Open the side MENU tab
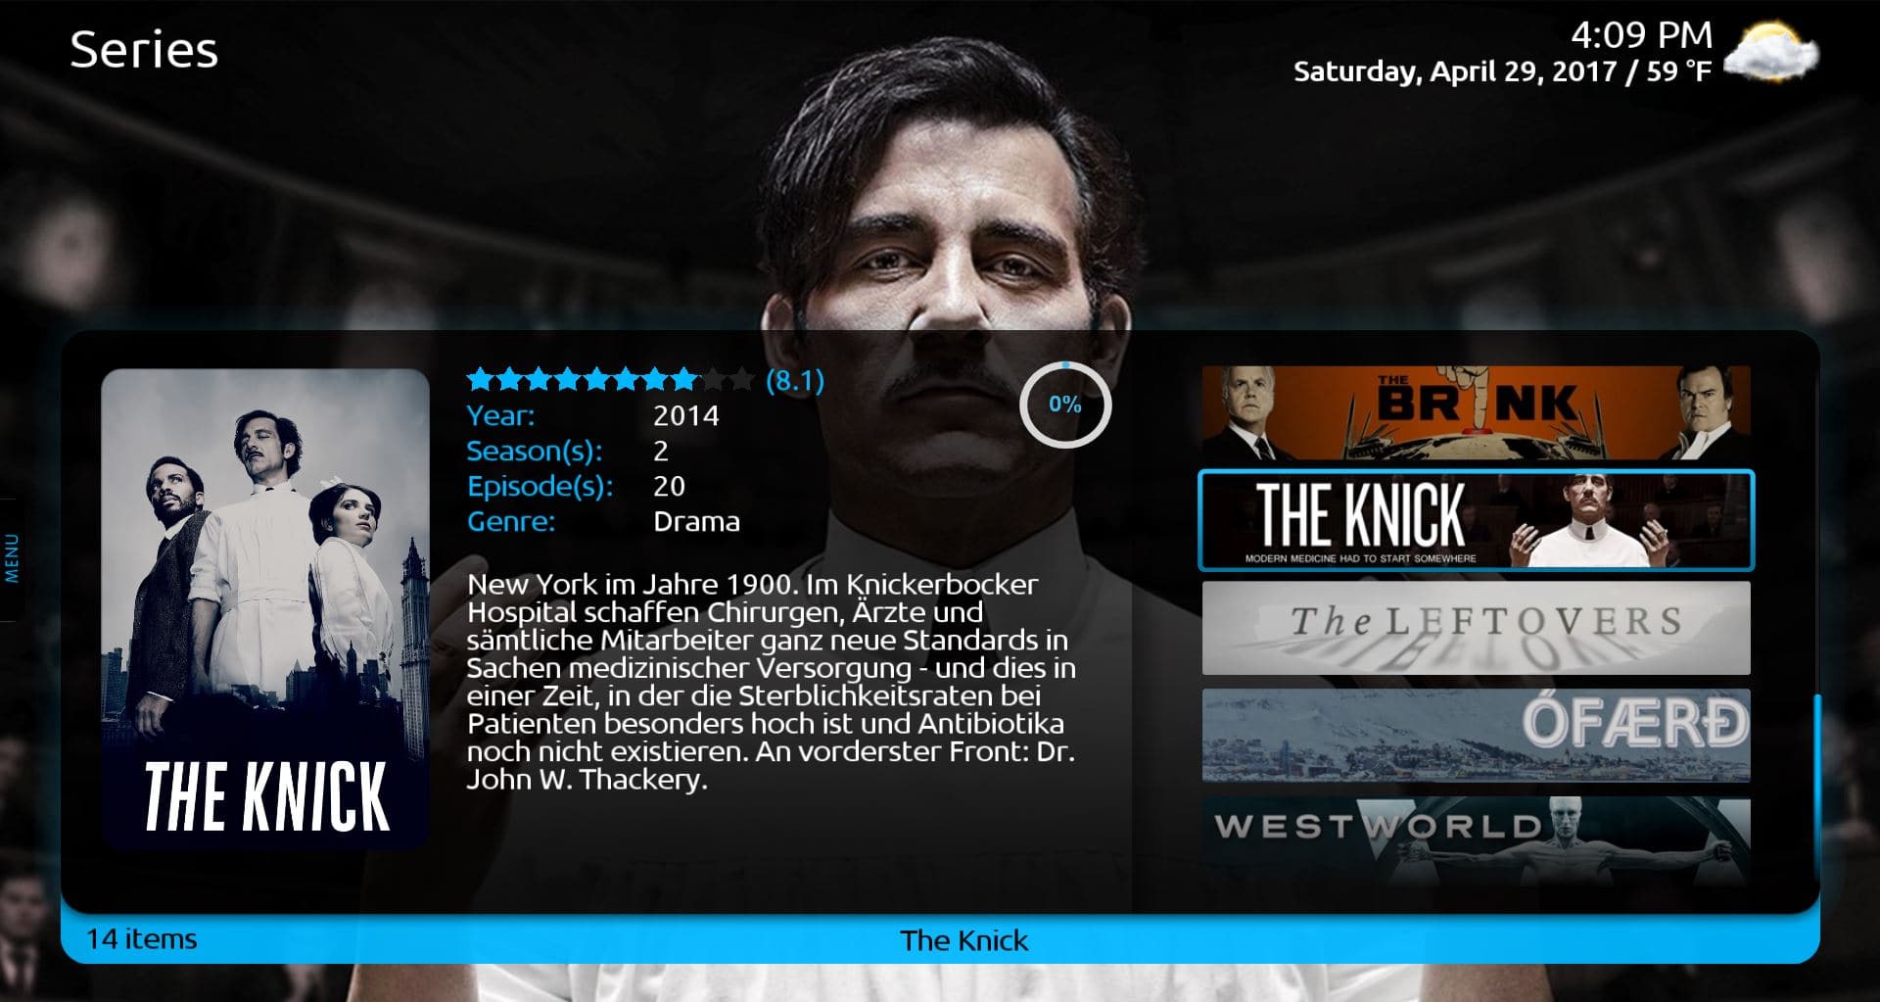This screenshot has width=1880, height=1002. [12, 558]
